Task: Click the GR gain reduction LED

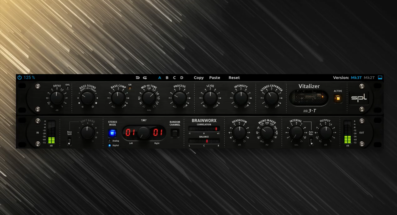Action: coord(130,88)
